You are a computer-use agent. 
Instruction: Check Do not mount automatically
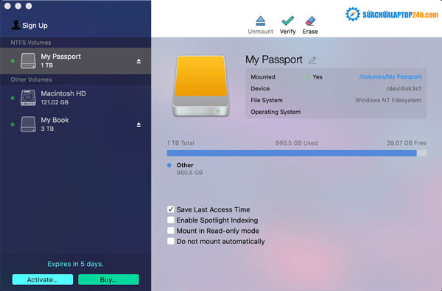[x=171, y=241]
